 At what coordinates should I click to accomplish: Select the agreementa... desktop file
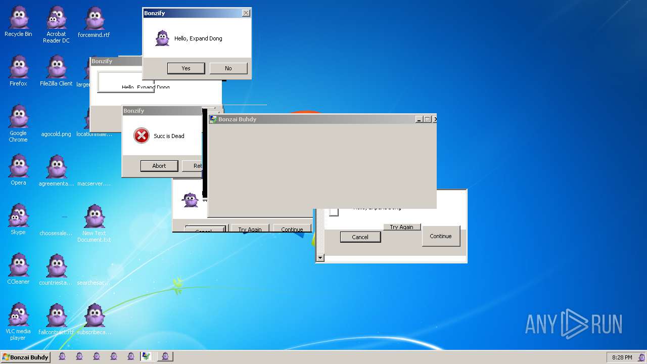coord(56,170)
